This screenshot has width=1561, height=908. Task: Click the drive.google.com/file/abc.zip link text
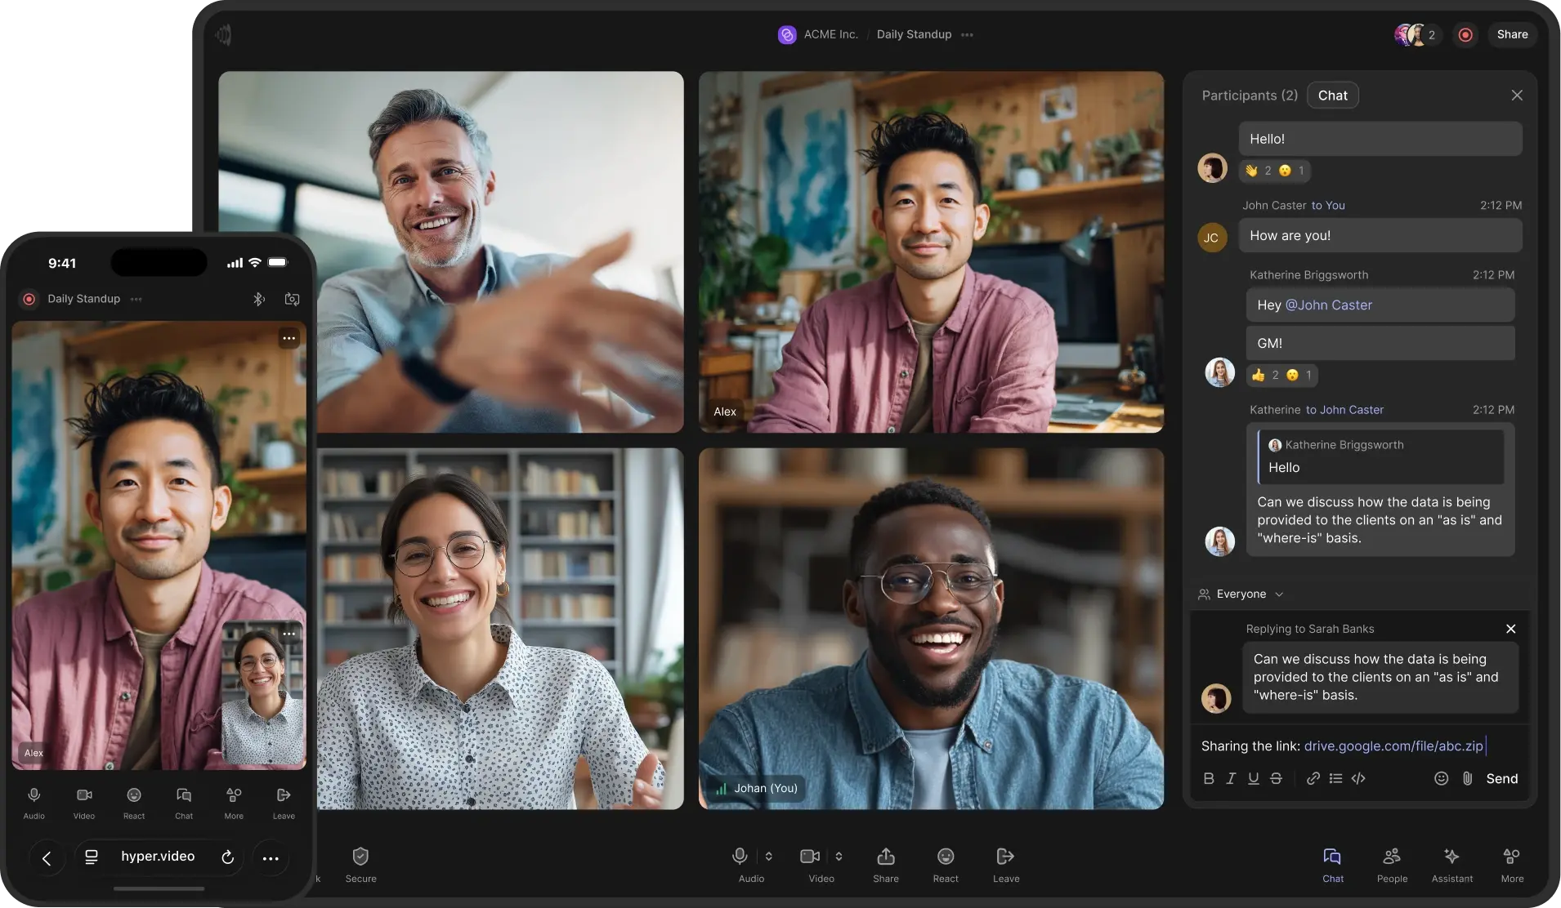(1393, 746)
